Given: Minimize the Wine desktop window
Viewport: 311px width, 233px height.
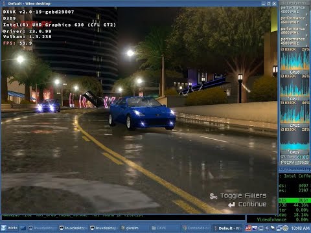Looking at the screenshot, I should tap(264, 4).
